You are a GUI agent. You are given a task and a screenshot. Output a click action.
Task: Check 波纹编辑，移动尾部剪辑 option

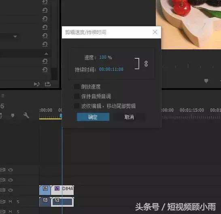[x=76, y=106]
